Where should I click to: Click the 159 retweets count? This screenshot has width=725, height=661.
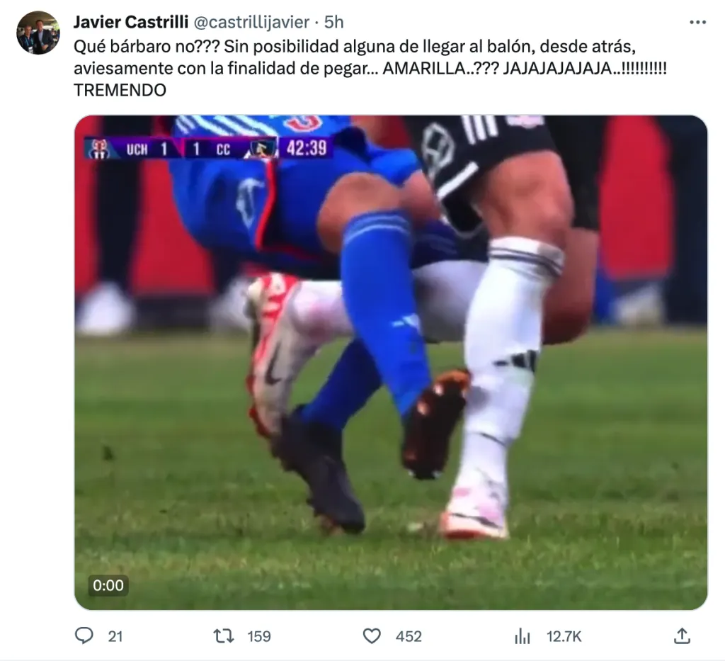(259, 636)
